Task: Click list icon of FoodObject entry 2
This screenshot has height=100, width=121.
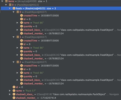Action: 18,62
